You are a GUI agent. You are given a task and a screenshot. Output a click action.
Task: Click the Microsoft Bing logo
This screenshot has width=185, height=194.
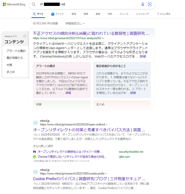click(x=14, y=5)
